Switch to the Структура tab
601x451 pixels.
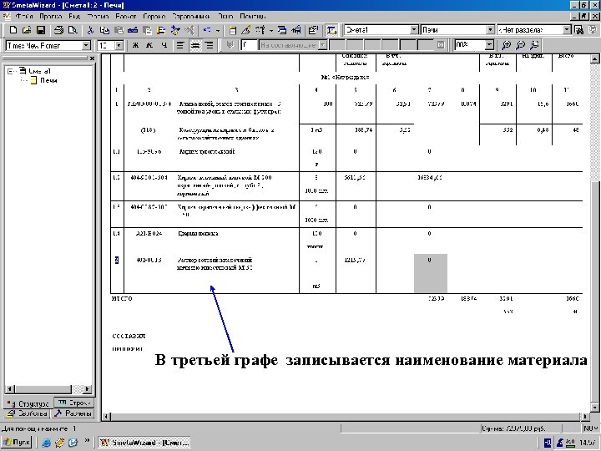click(28, 403)
